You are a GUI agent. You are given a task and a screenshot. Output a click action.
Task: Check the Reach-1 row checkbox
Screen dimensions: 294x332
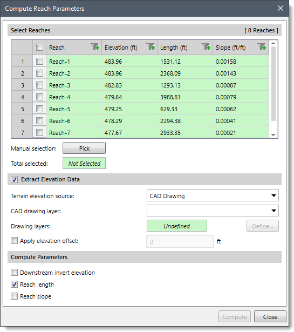click(x=39, y=62)
